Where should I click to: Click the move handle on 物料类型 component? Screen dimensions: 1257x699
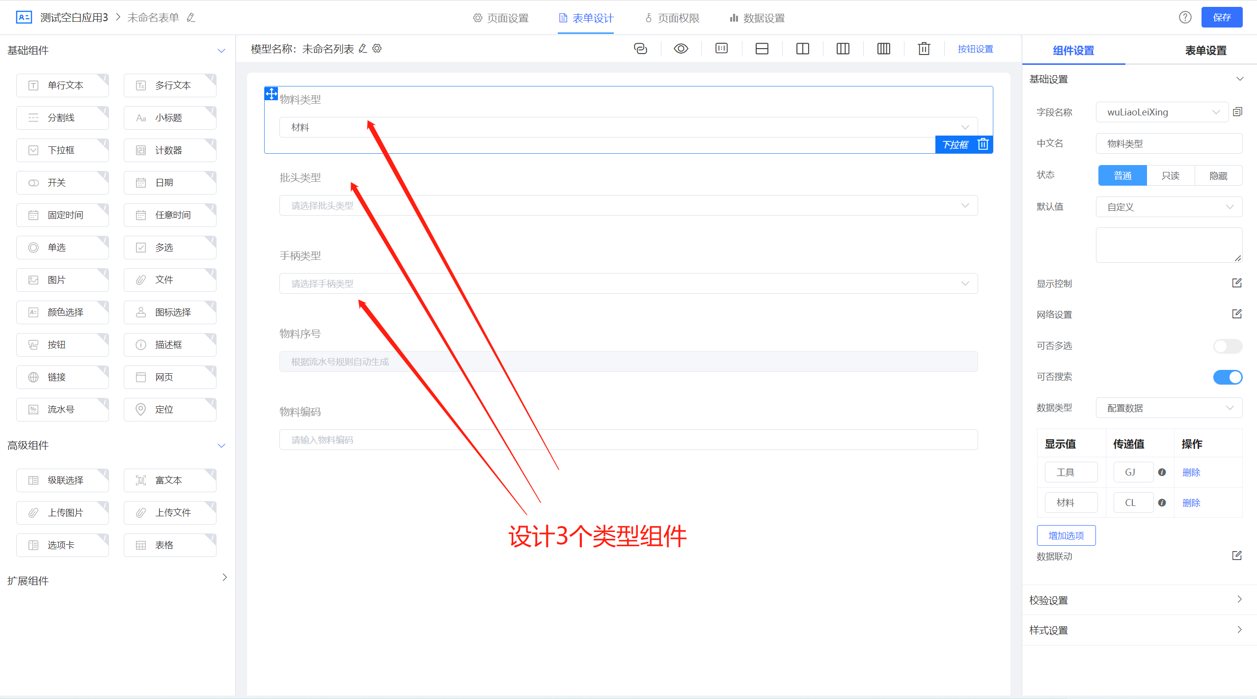point(272,93)
